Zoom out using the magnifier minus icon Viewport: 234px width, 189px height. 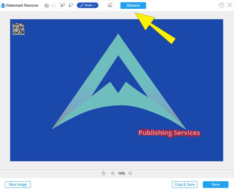(x=130, y=173)
